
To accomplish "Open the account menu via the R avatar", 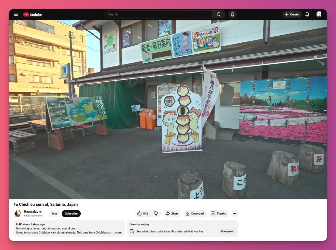I will coord(319,14).
